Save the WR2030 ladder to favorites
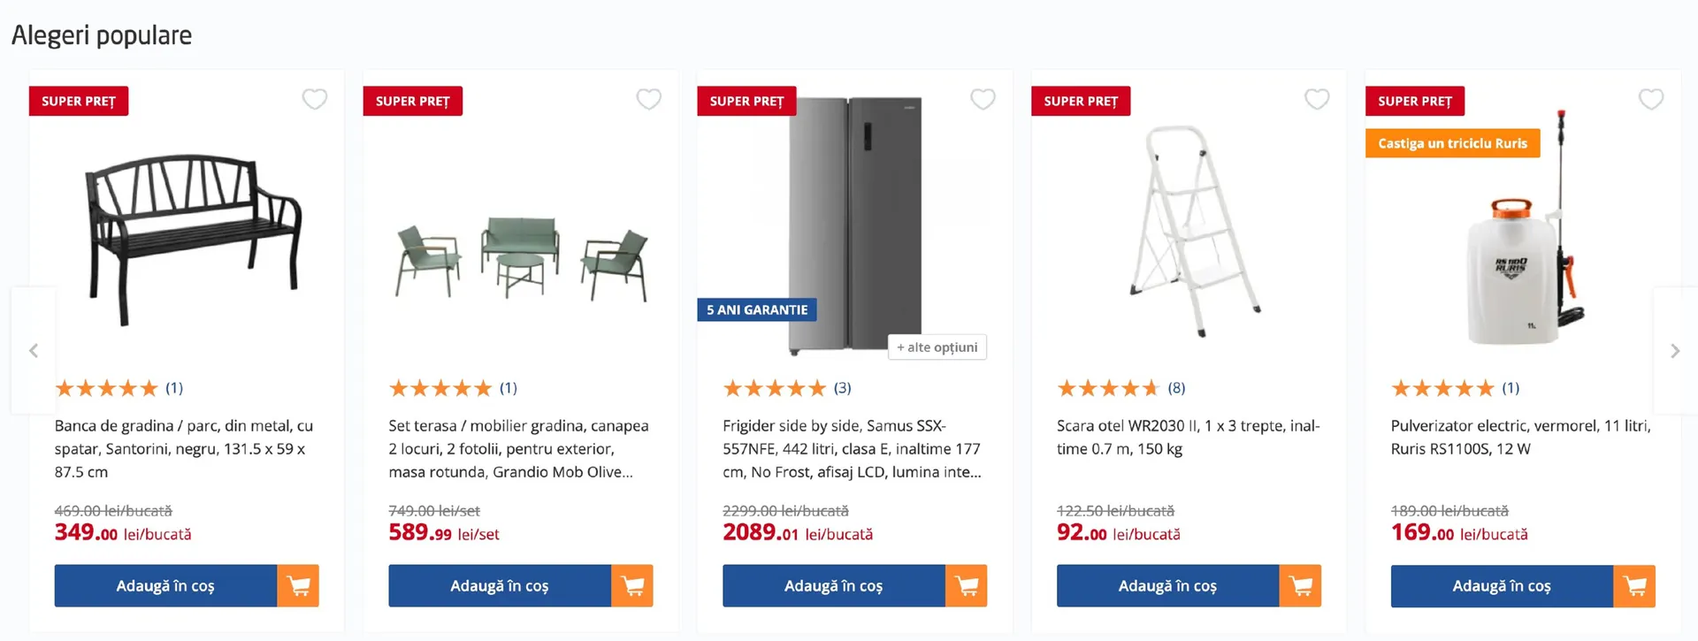The width and height of the screenshot is (1698, 641). click(1317, 99)
